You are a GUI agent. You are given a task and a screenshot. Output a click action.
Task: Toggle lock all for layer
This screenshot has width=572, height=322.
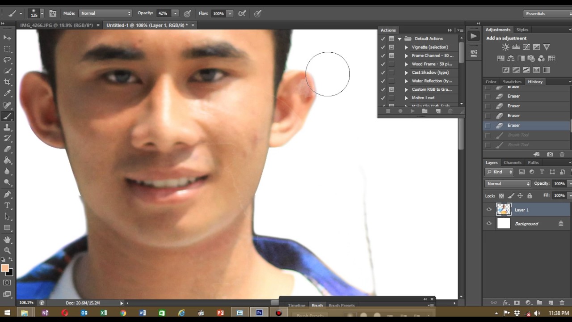tap(530, 196)
